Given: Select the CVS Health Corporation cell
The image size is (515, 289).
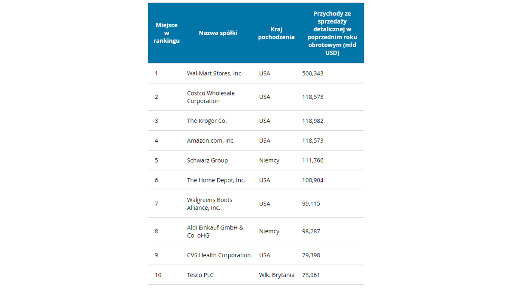Looking at the screenshot, I should point(219,255).
